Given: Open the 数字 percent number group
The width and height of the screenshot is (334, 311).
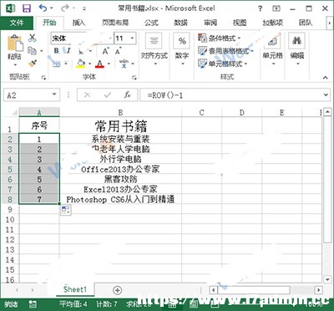Looking at the screenshot, I should click(182, 49).
